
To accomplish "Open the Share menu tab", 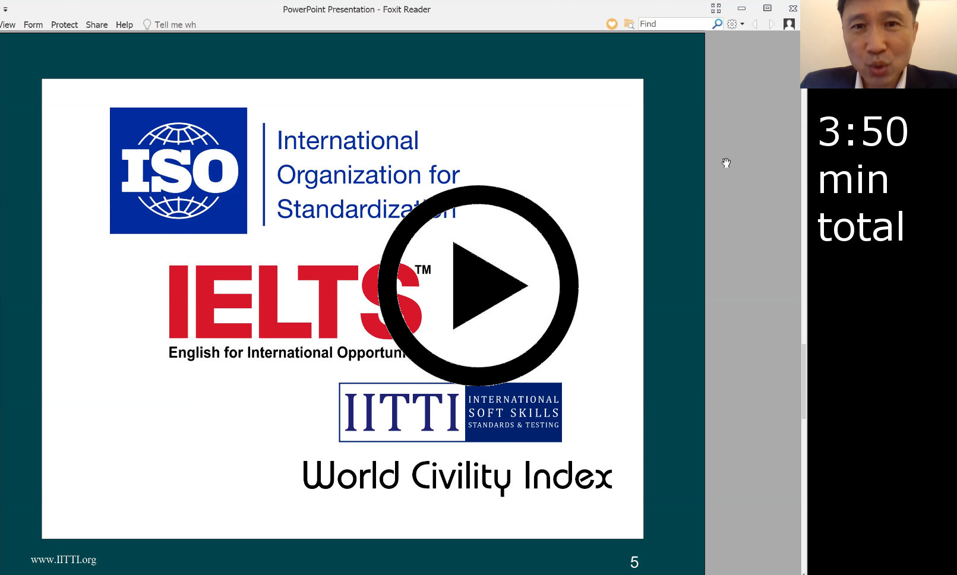I will pyautogui.click(x=96, y=24).
